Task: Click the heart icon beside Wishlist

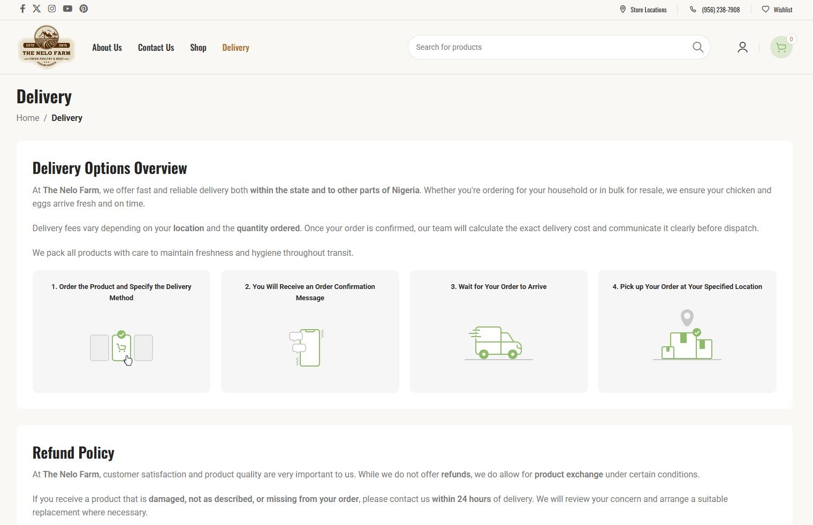Action: (x=765, y=9)
